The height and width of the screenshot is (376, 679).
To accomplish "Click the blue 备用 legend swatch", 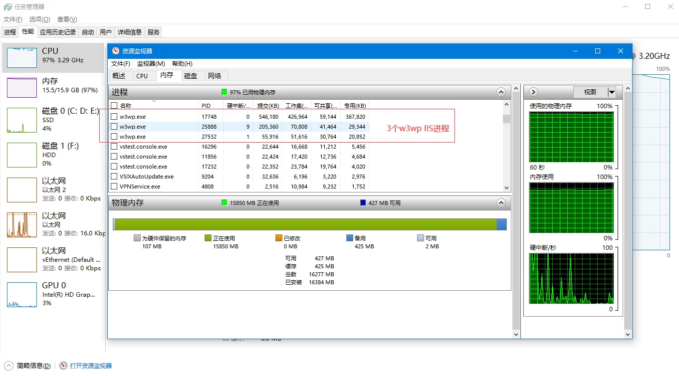I will point(350,238).
